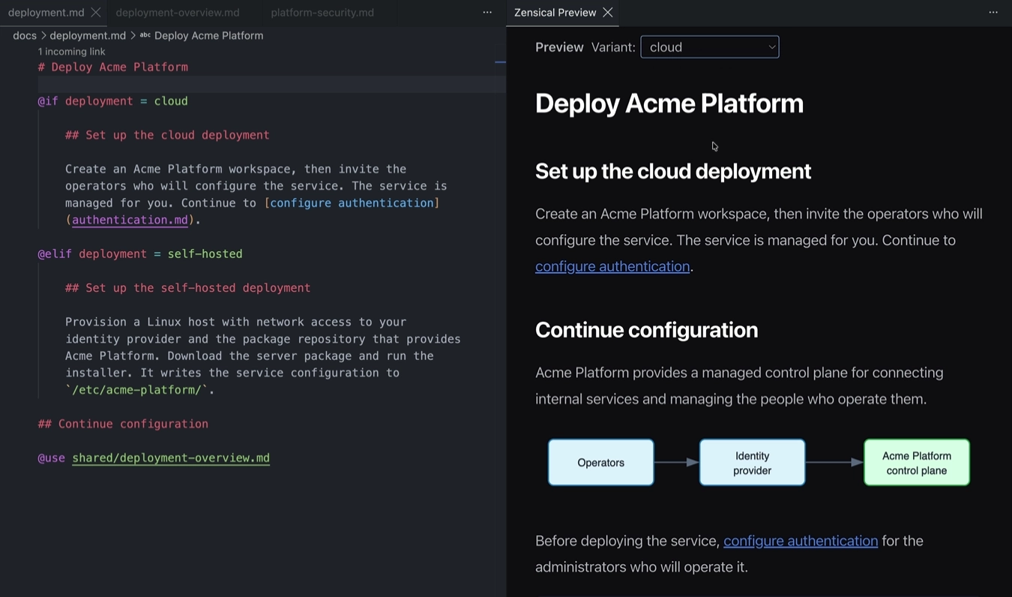Click 'Continue configuration' preview heading
Screen dimensions: 1012x597
646,330
